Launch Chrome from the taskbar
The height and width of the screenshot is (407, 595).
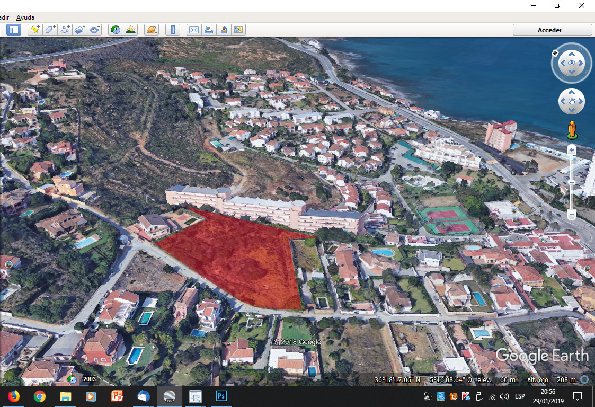tap(39, 396)
